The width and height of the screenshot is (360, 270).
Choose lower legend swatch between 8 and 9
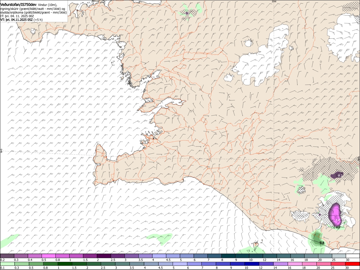point(223,264)
